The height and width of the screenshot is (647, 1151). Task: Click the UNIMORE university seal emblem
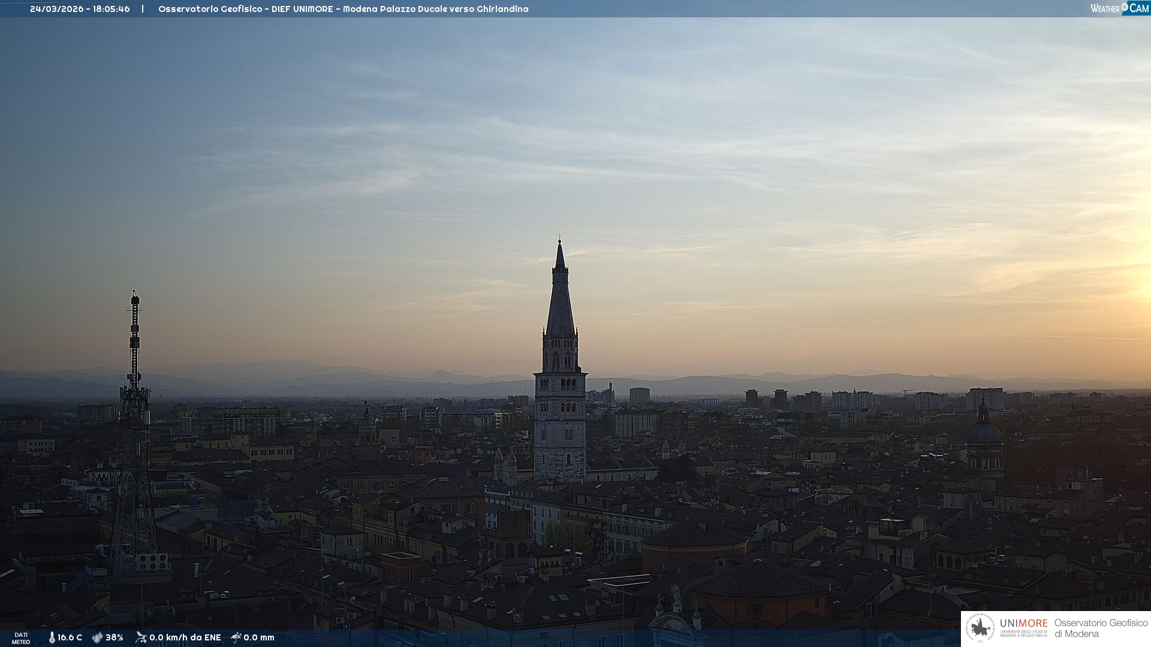pos(981,628)
